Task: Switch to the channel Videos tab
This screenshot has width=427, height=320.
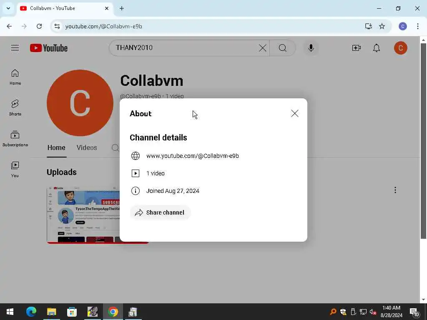Action: pos(87,148)
